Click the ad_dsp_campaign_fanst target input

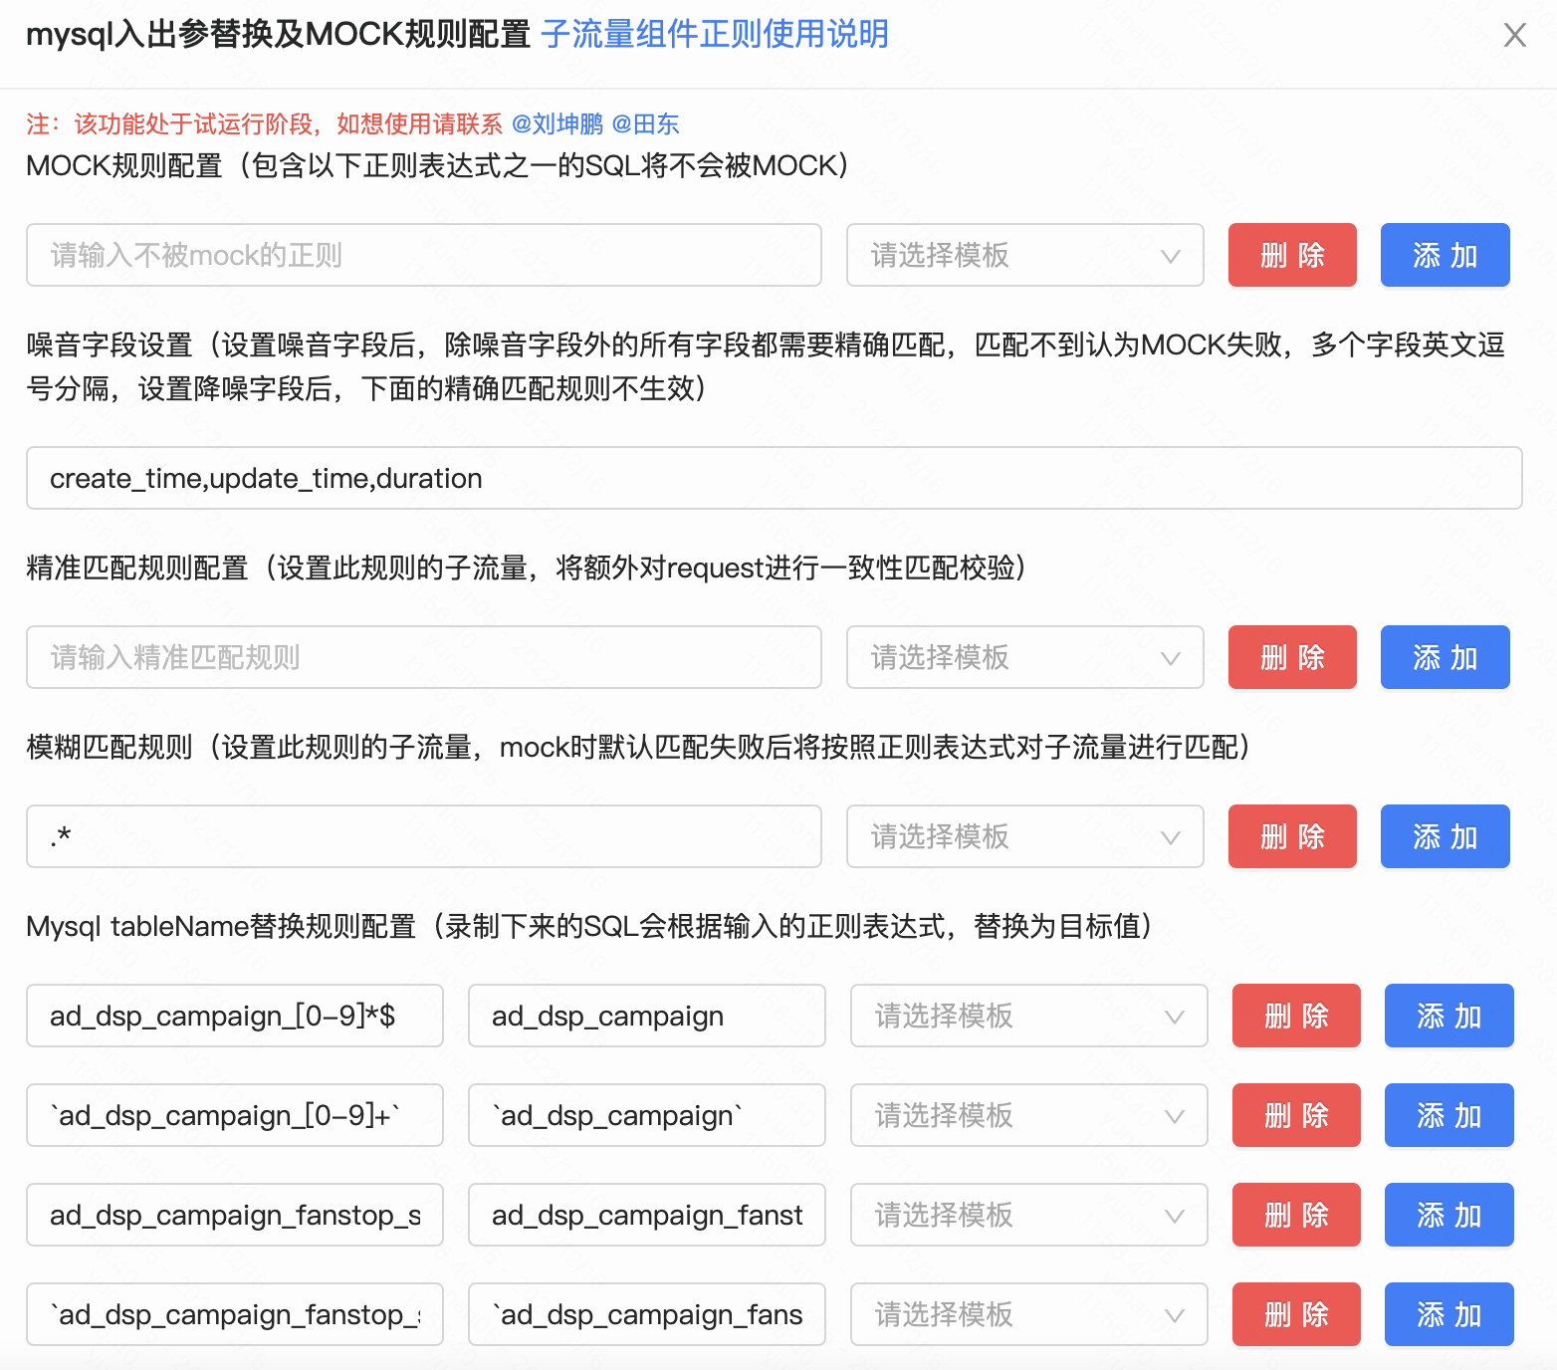(x=647, y=1215)
